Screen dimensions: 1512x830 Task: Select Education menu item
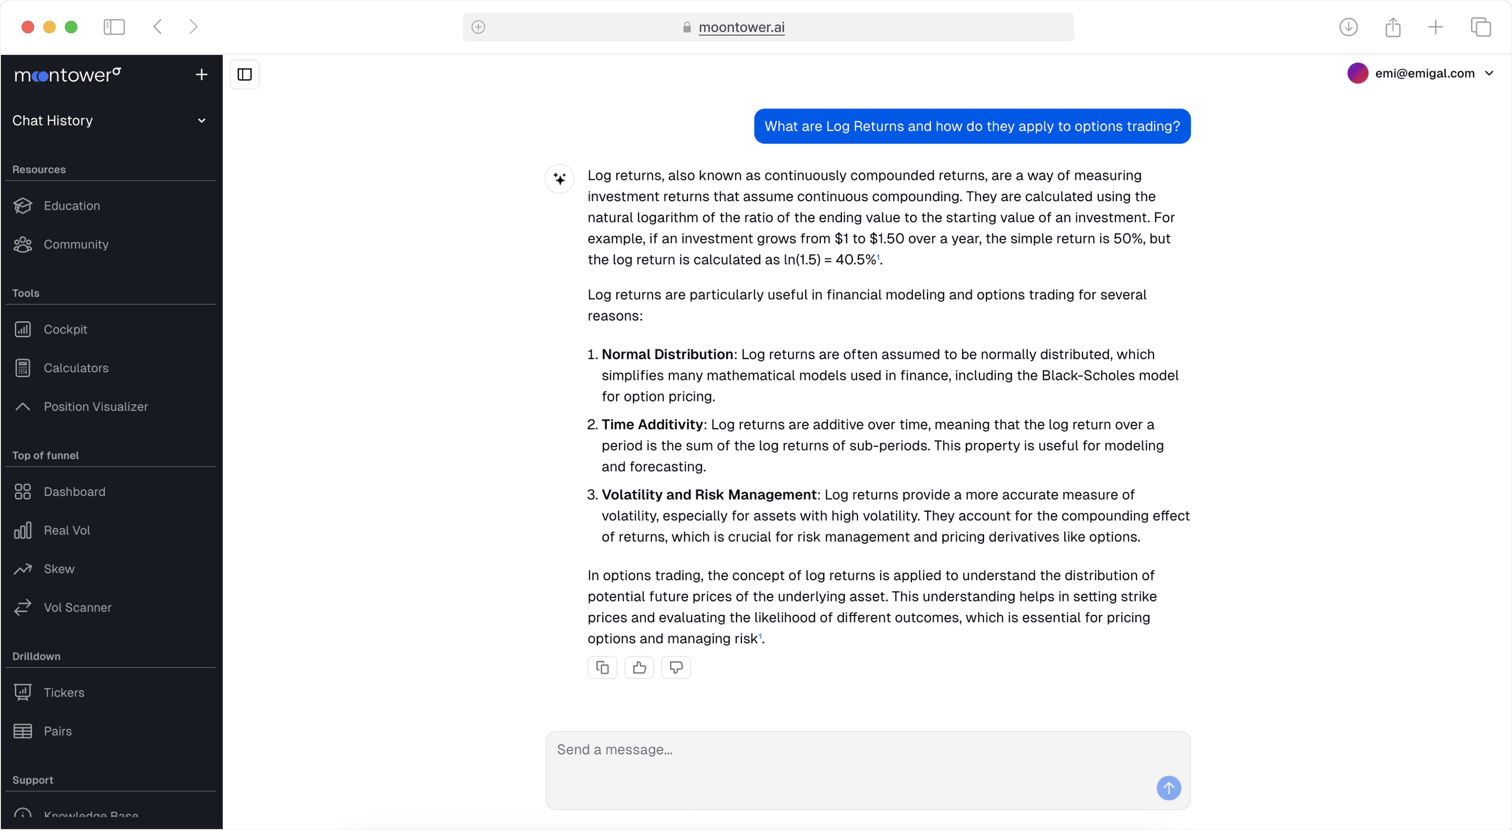[x=71, y=204]
